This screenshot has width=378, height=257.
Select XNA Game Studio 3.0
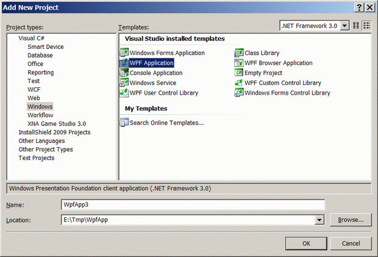pos(57,124)
